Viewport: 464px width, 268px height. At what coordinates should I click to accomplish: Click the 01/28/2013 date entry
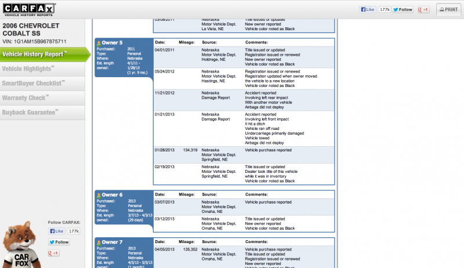[x=165, y=150]
